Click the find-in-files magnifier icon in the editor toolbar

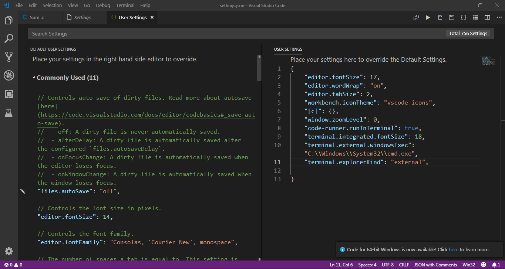pyautogui.click(x=416, y=17)
